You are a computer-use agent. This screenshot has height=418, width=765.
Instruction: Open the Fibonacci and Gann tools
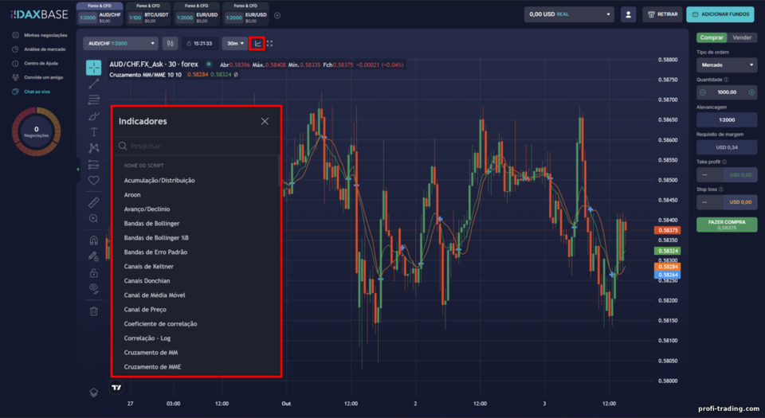[94, 100]
